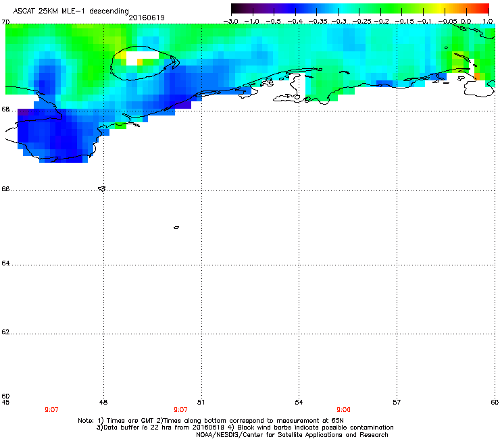
Task: Click the latitude label '66'
Action: pos(5,188)
